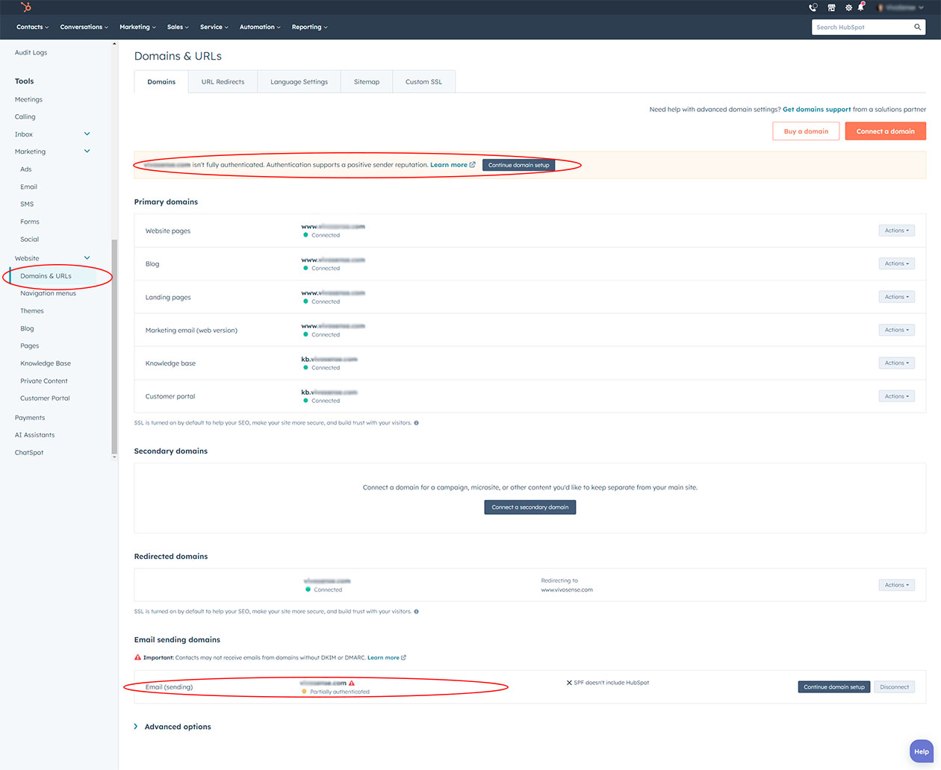Screen dimensions: 941x770
Task: Open the Conversations menu
Action: 84,27
